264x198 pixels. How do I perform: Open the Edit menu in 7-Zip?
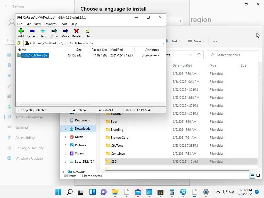point(28,24)
